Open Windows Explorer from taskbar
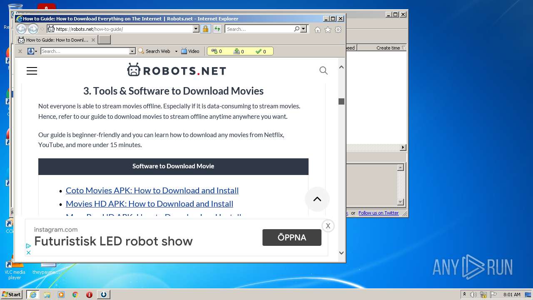 pyautogui.click(x=47, y=295)
